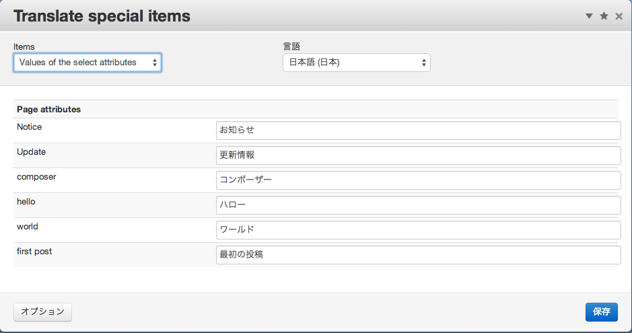The width and height of the screenshot is (632, 333).
Task: Focus the first post translation input
Action: coord(418,255)
